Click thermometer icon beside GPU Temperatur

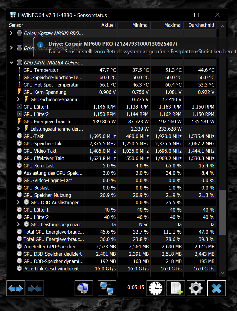pyautogui.click(x=19, y=70)
